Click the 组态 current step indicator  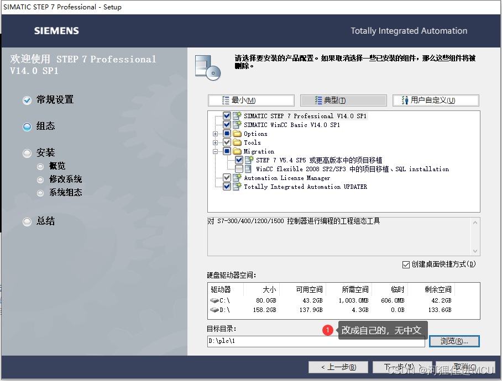pos(27,127)
